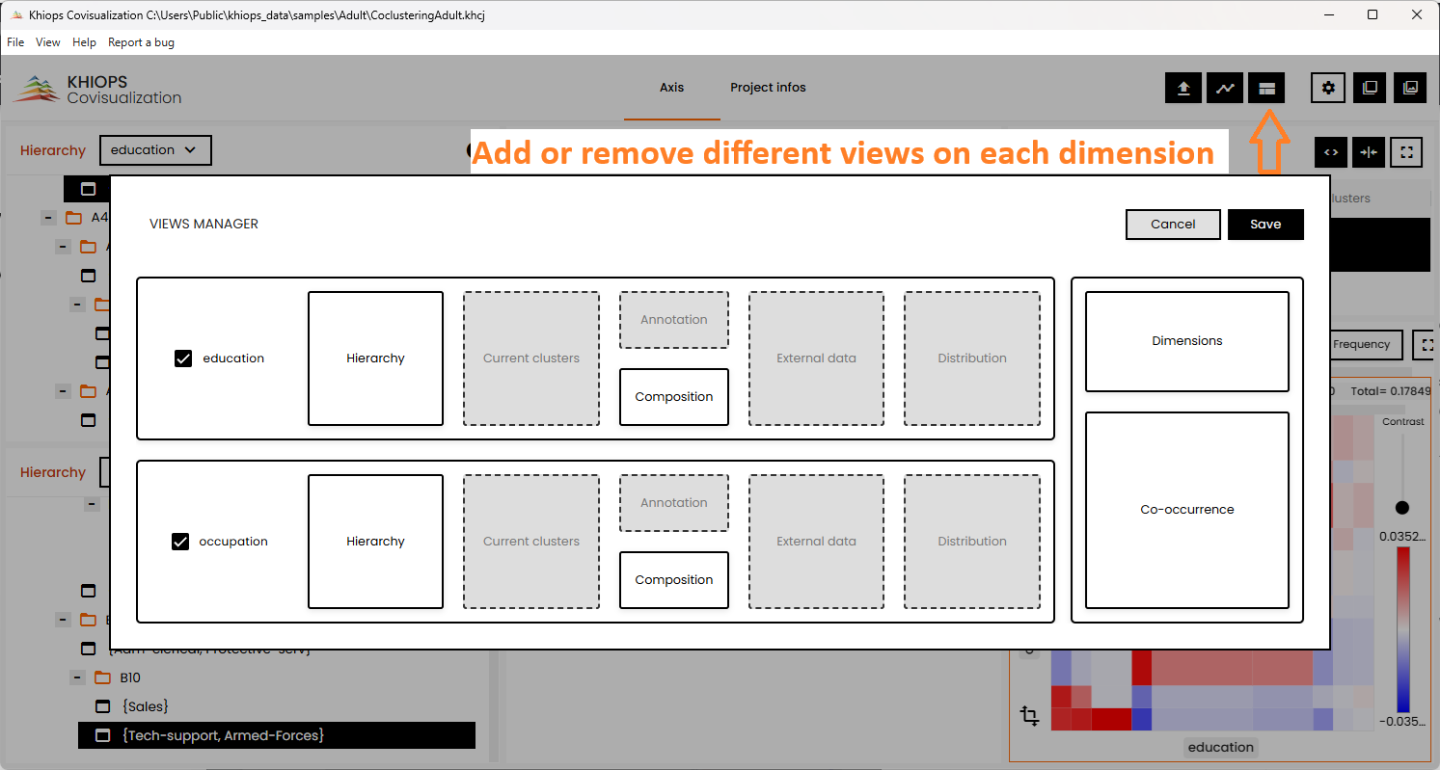The height and width of the screenshot is (770, 1440).
Task: Open the View menu
Action: coord(48,42)
